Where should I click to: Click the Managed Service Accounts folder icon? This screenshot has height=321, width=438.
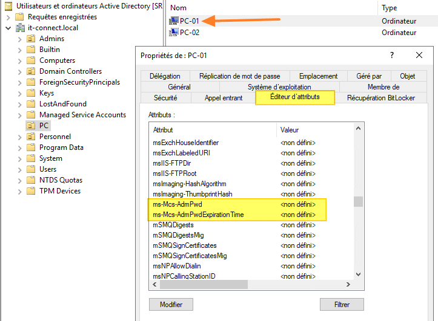(x=31, y=114)
